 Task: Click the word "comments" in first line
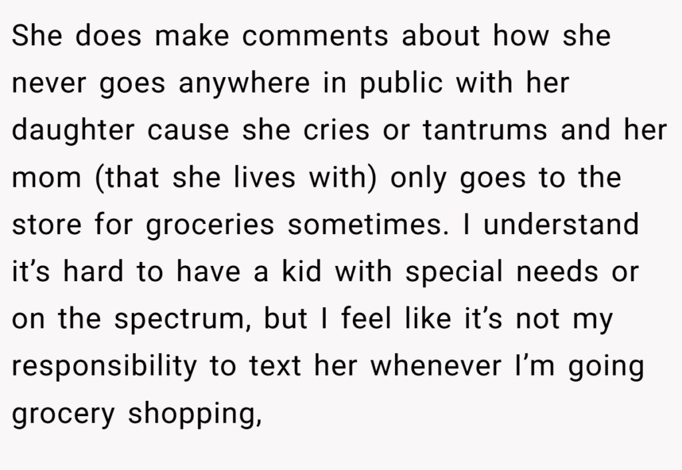point(315,36)
